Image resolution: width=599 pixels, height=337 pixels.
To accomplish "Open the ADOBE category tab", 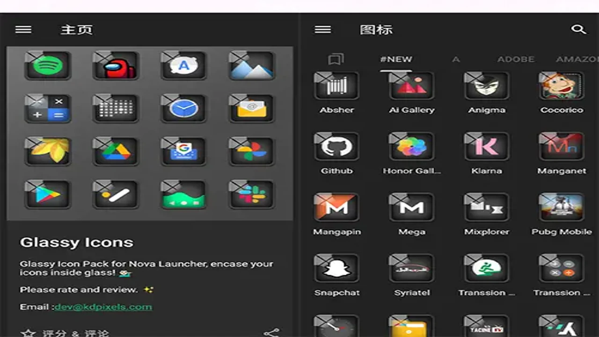I will [516, 59].
